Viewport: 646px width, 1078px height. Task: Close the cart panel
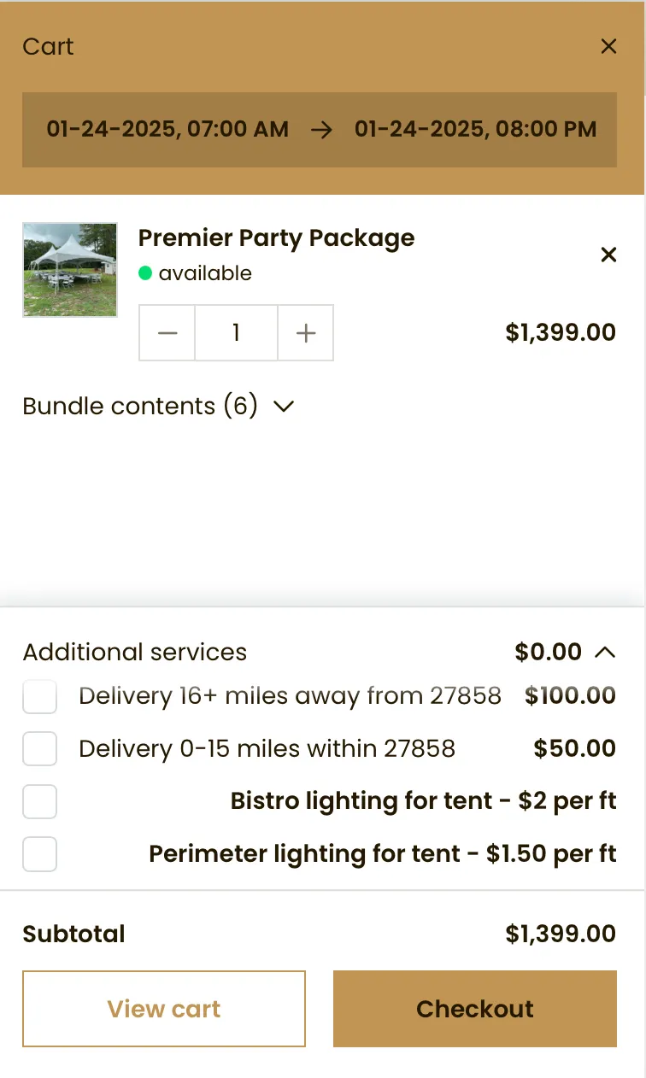pyautogui.click(x=608, y=46)
